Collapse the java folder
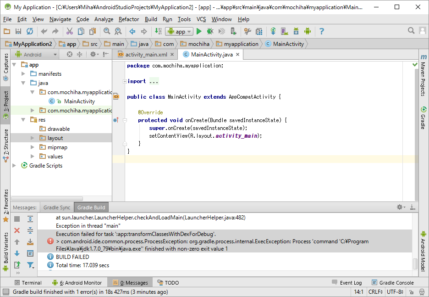 click(x=23, y=83)
